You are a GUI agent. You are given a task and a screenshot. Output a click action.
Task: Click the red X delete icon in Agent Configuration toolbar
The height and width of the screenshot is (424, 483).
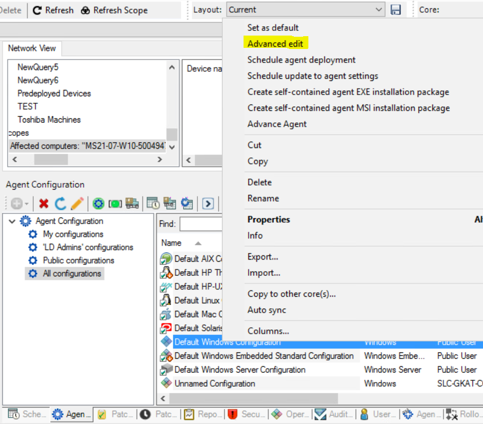pos(44,204)
